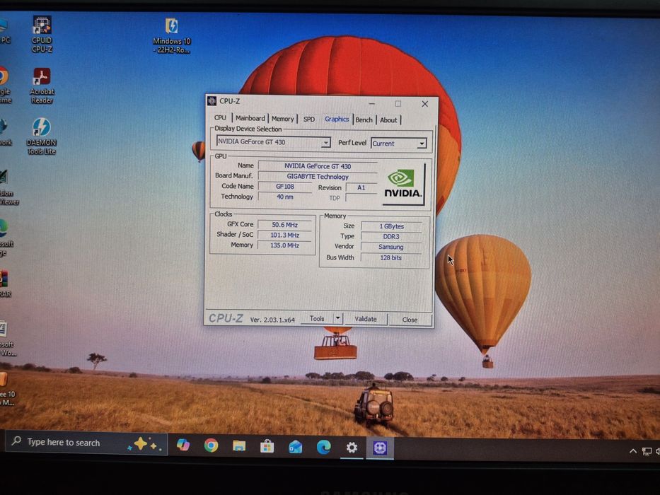Click the memory type DDR3 value
Viewport: 660px width, 495px height.
pyautogui.click(x=391, y=237)
